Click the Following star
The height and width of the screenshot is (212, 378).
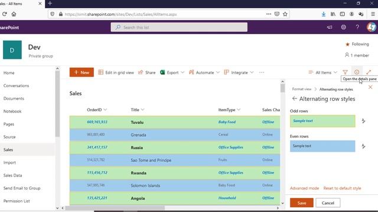[x=347, y=44]
